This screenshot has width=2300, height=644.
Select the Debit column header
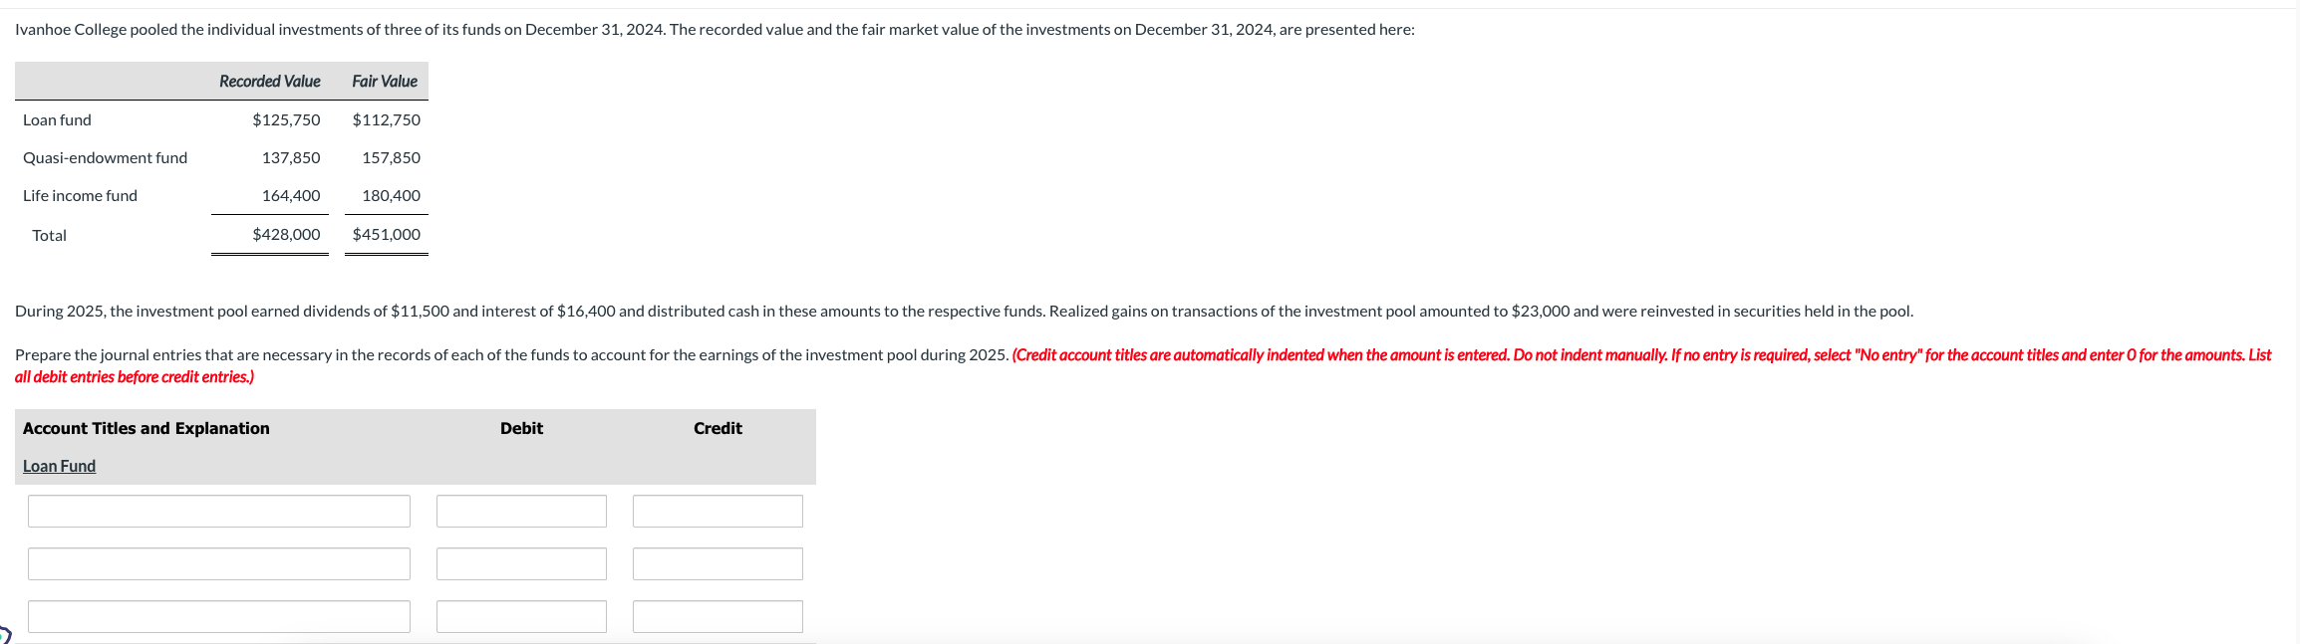coord(519,428)
